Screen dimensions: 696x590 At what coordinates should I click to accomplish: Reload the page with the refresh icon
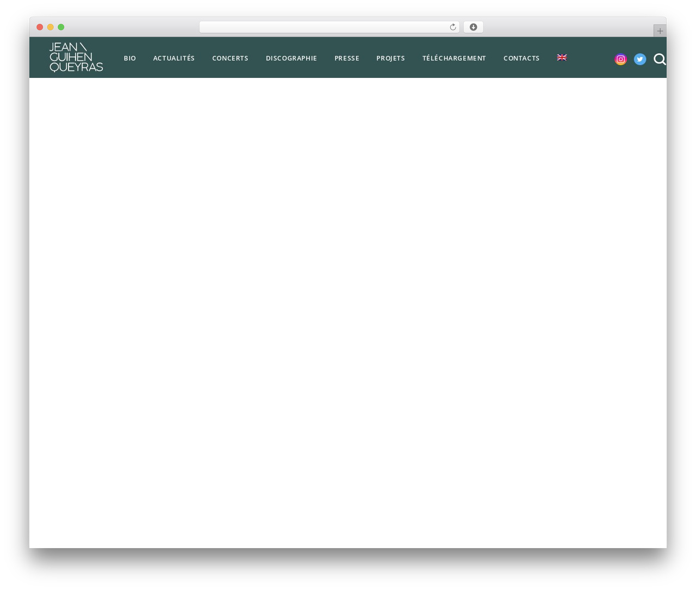pyautogui.click(x=452, y=27)
